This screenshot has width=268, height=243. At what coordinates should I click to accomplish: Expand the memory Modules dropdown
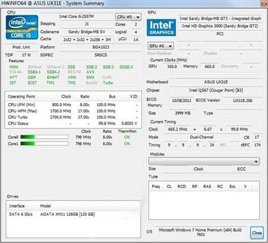click(x=204, y=161)
